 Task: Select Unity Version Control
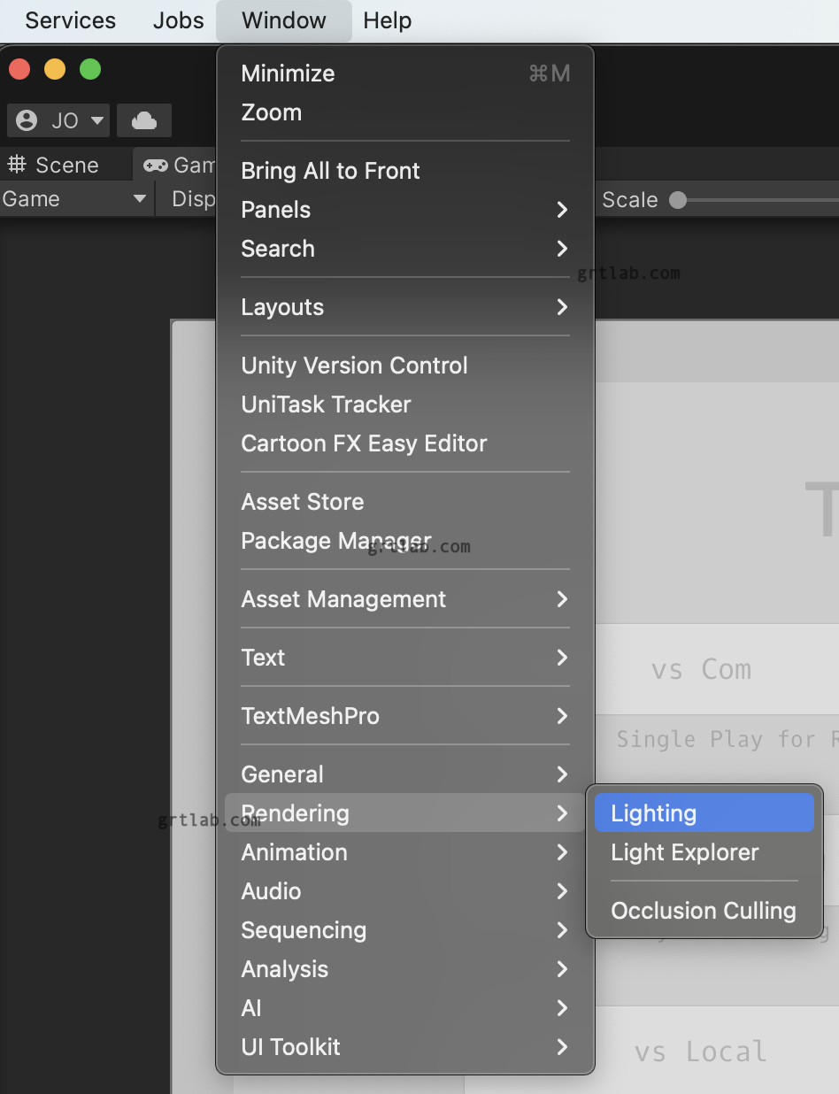point(354,366)
